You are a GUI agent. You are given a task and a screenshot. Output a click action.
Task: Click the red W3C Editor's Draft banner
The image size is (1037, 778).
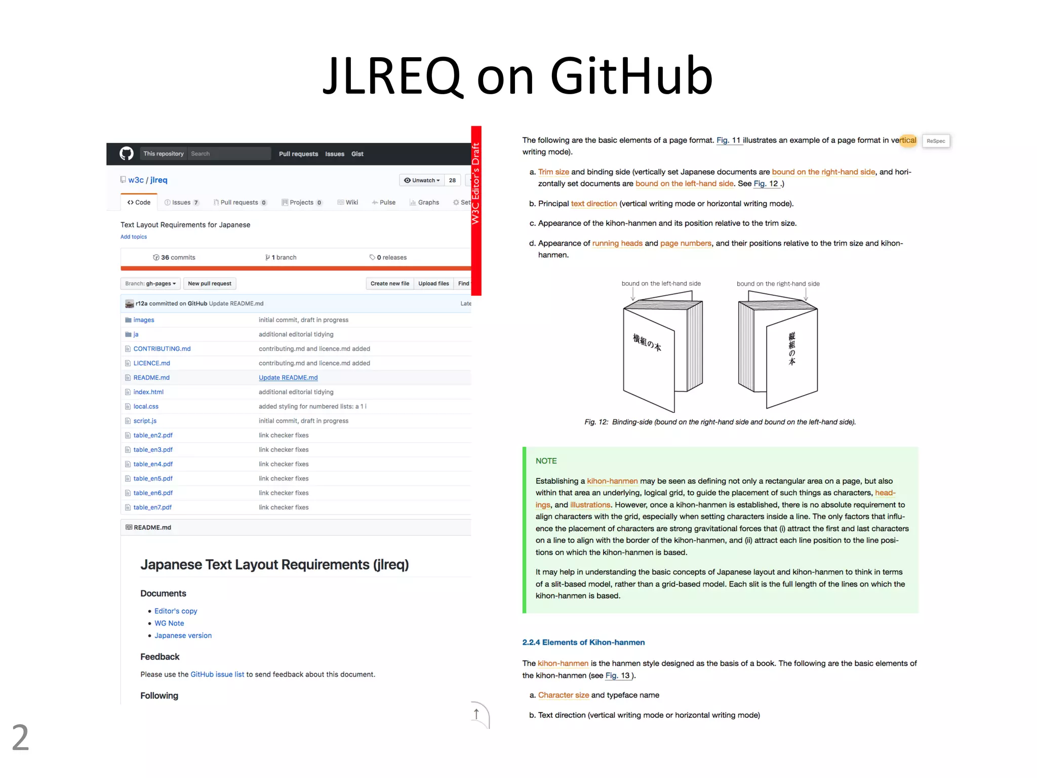point(476,210)
